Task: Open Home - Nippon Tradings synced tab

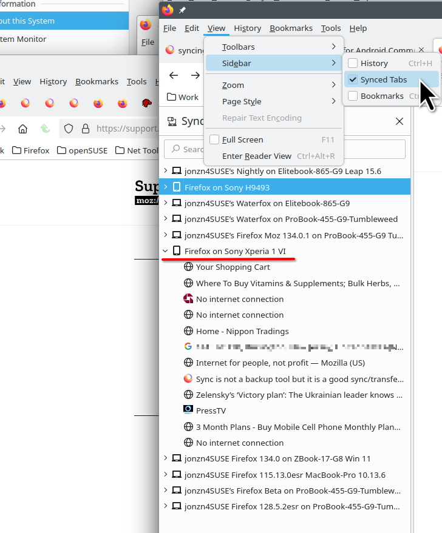Action: click(242, 331)
